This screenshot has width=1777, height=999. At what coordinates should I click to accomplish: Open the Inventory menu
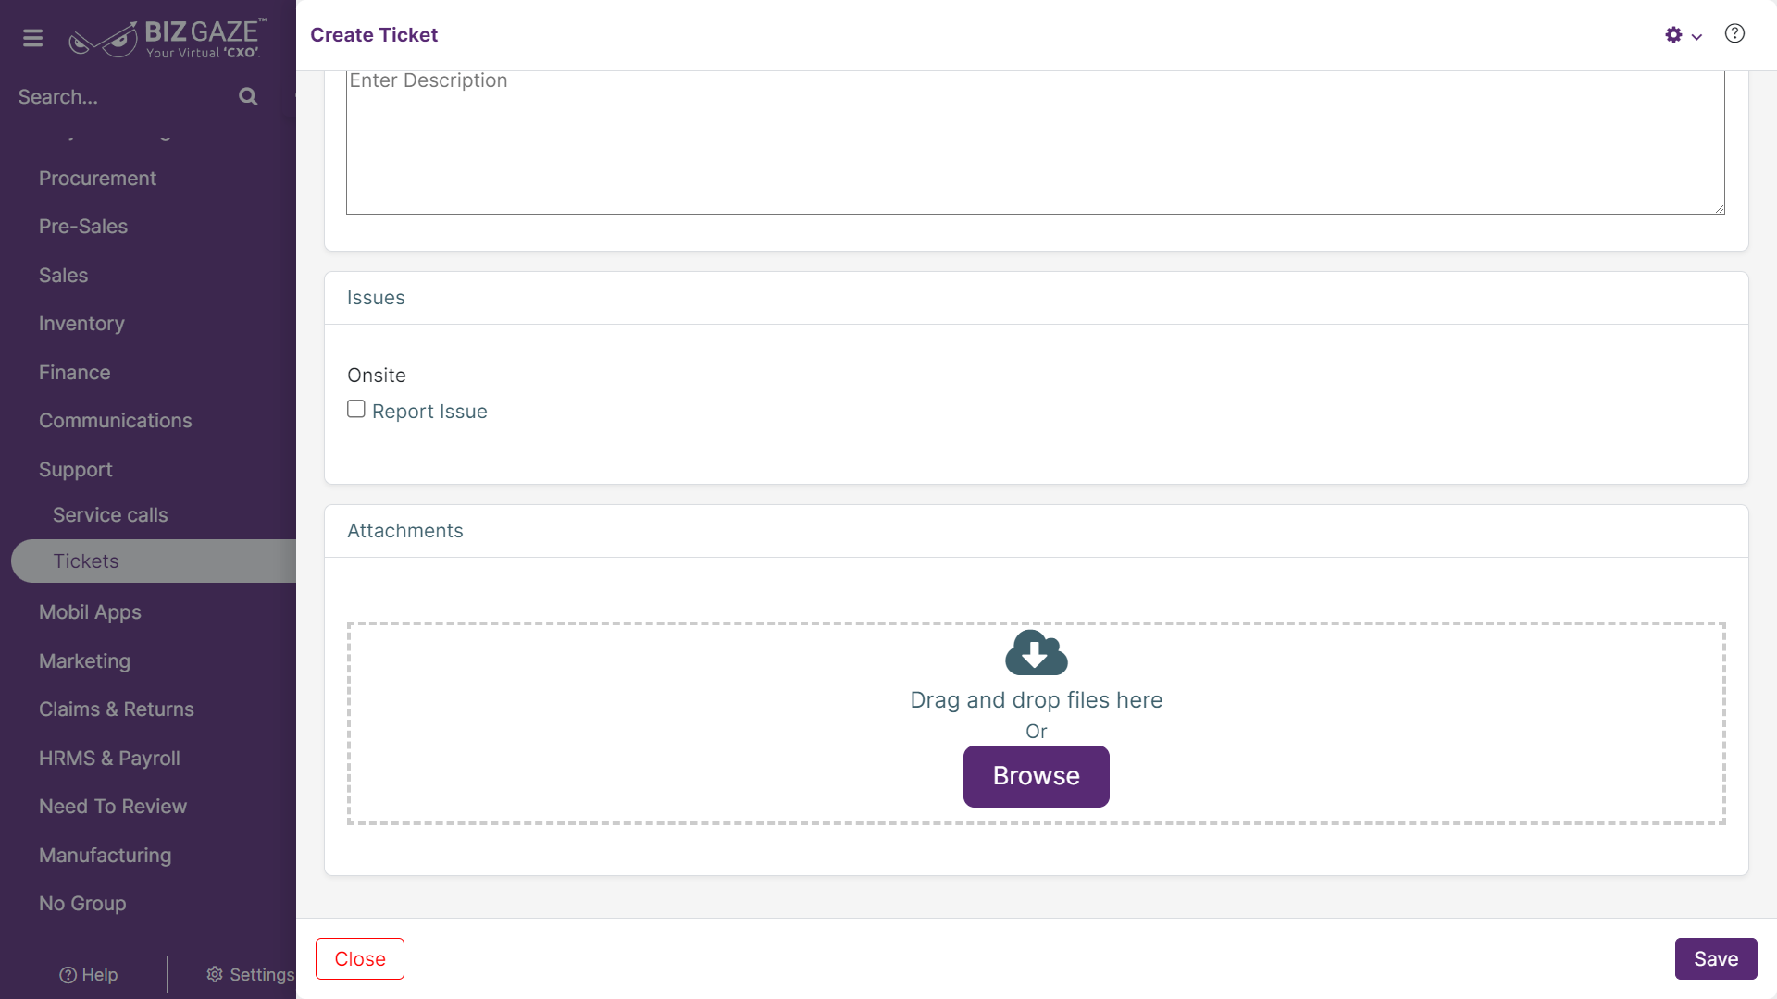coord(81,324)
